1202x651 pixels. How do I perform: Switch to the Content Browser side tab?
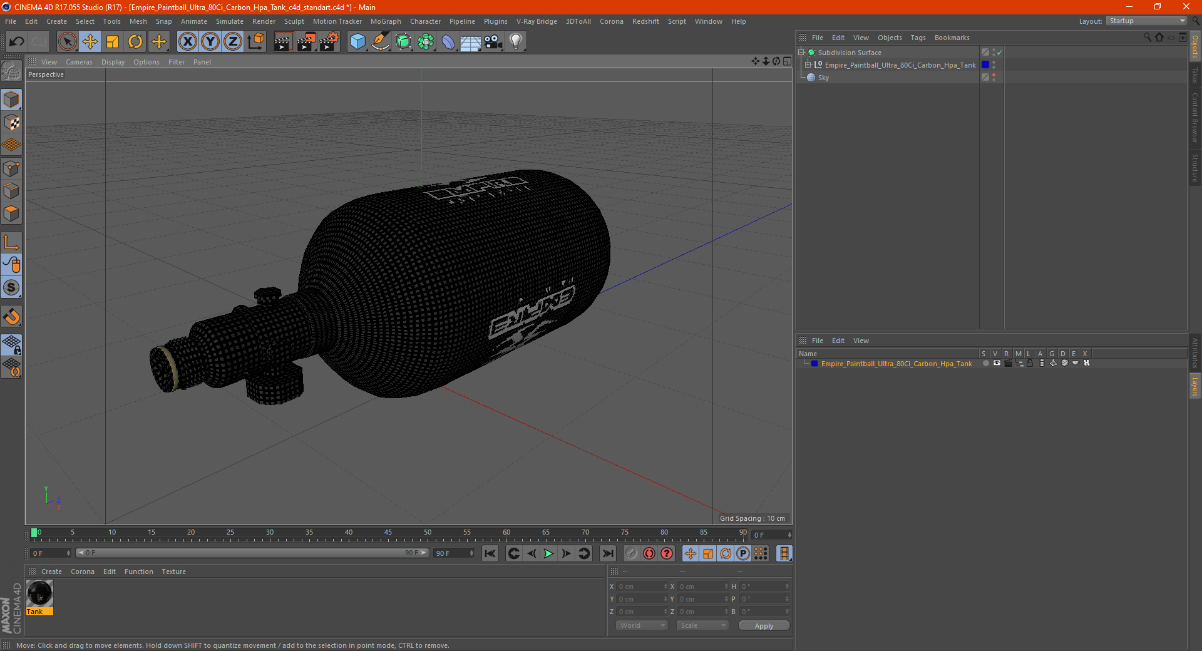pyautogui.click(x=1195, y=118)
